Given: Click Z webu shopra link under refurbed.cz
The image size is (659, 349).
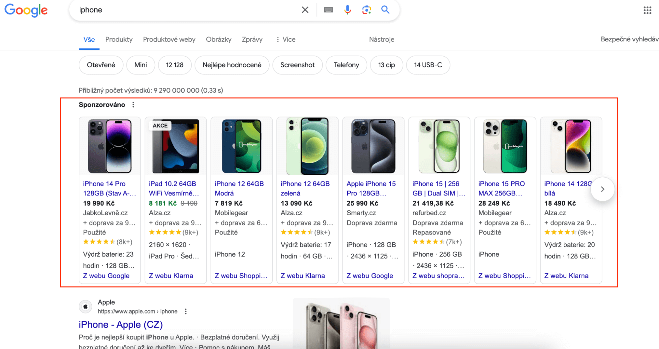Looking at the screenshot, I should pos(438,276).
